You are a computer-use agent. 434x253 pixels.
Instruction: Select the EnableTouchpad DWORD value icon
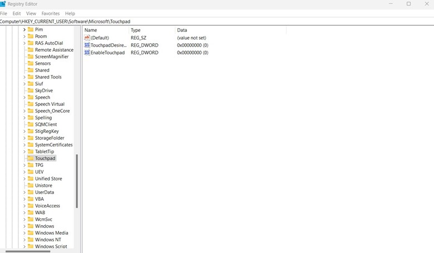[x=87, y=52]
